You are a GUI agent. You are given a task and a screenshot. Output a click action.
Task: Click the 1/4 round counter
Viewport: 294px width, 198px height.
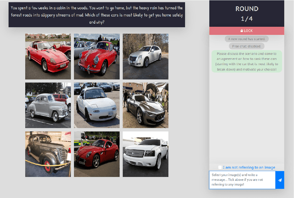point(247,18)
